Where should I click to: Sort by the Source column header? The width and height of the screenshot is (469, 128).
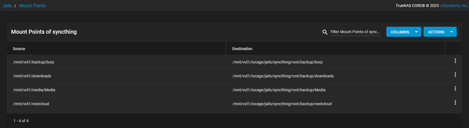(x=19, y=49)
